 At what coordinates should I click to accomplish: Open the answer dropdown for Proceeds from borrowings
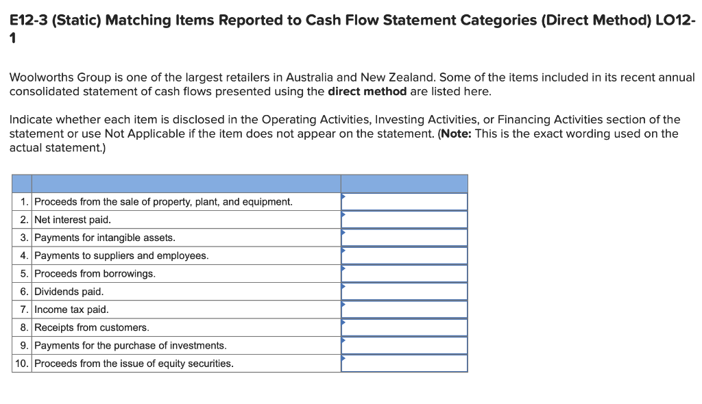[x=404, y=273]
